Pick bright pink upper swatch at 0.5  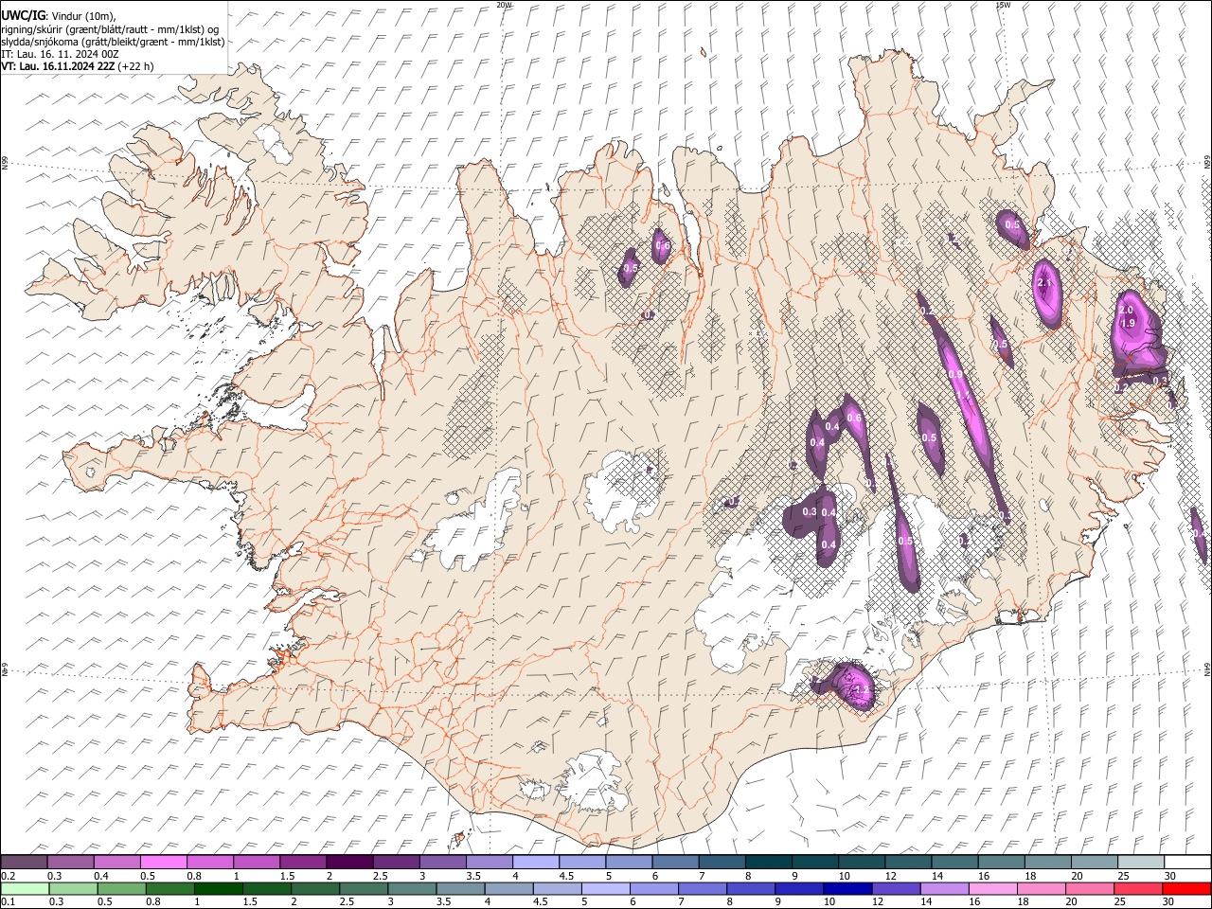[164, 863]
